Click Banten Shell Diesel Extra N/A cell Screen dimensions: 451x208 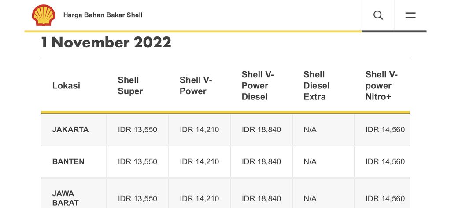(x=310, y=161)
